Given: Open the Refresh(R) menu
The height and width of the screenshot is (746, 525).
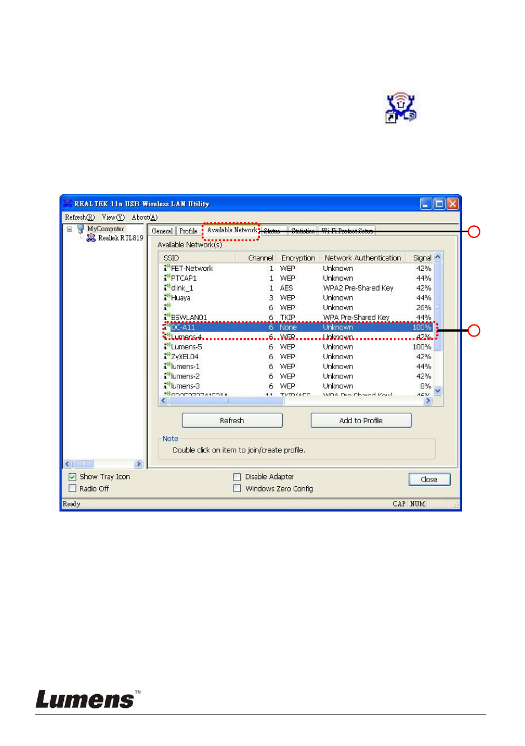Looking at the screenshot, I should click(79, 217).
